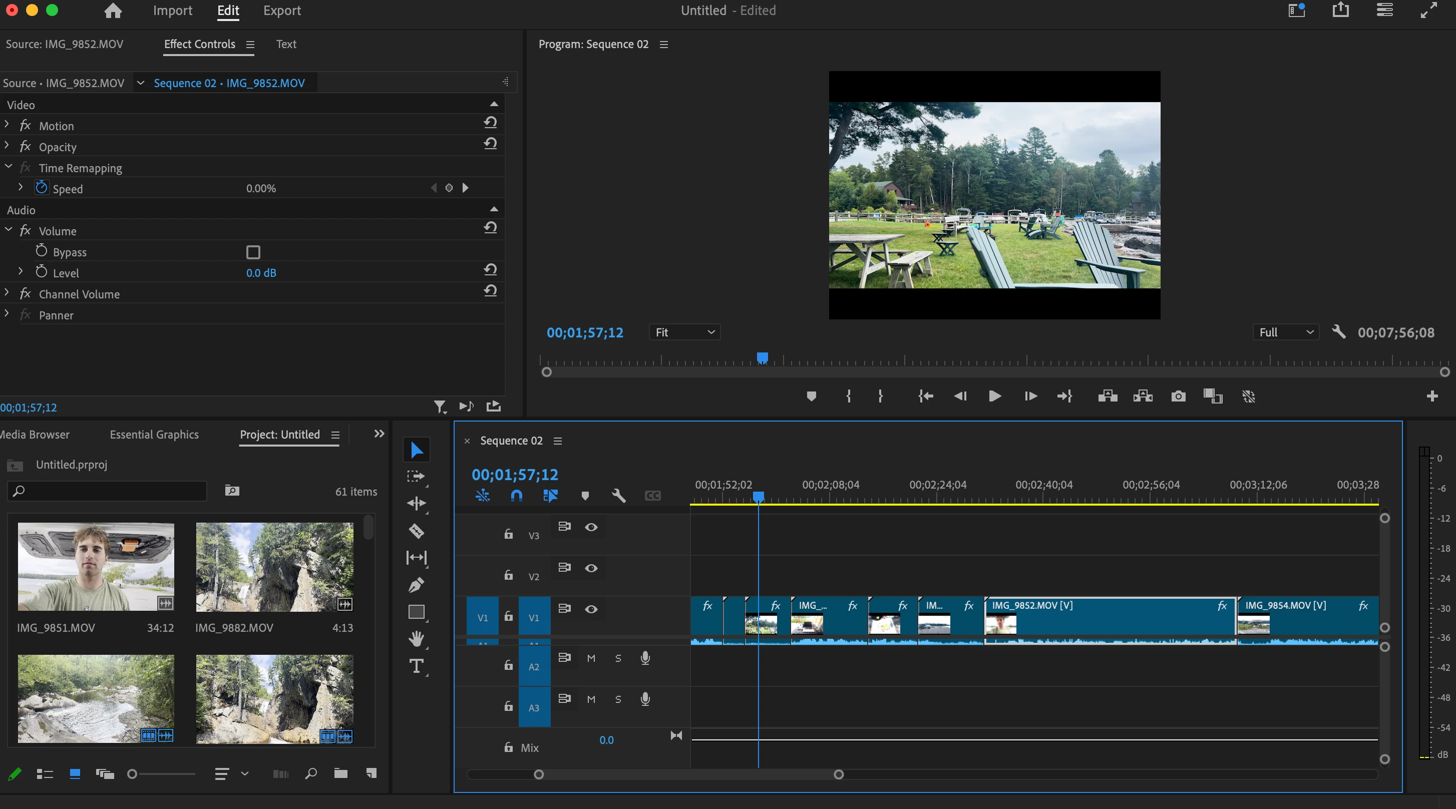Enable the Volume Bypass checkbox
The image size is (1456, 809).
(253, 252)
